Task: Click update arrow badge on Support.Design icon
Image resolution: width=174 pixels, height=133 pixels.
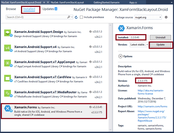Action: click(x=11, y=36)
